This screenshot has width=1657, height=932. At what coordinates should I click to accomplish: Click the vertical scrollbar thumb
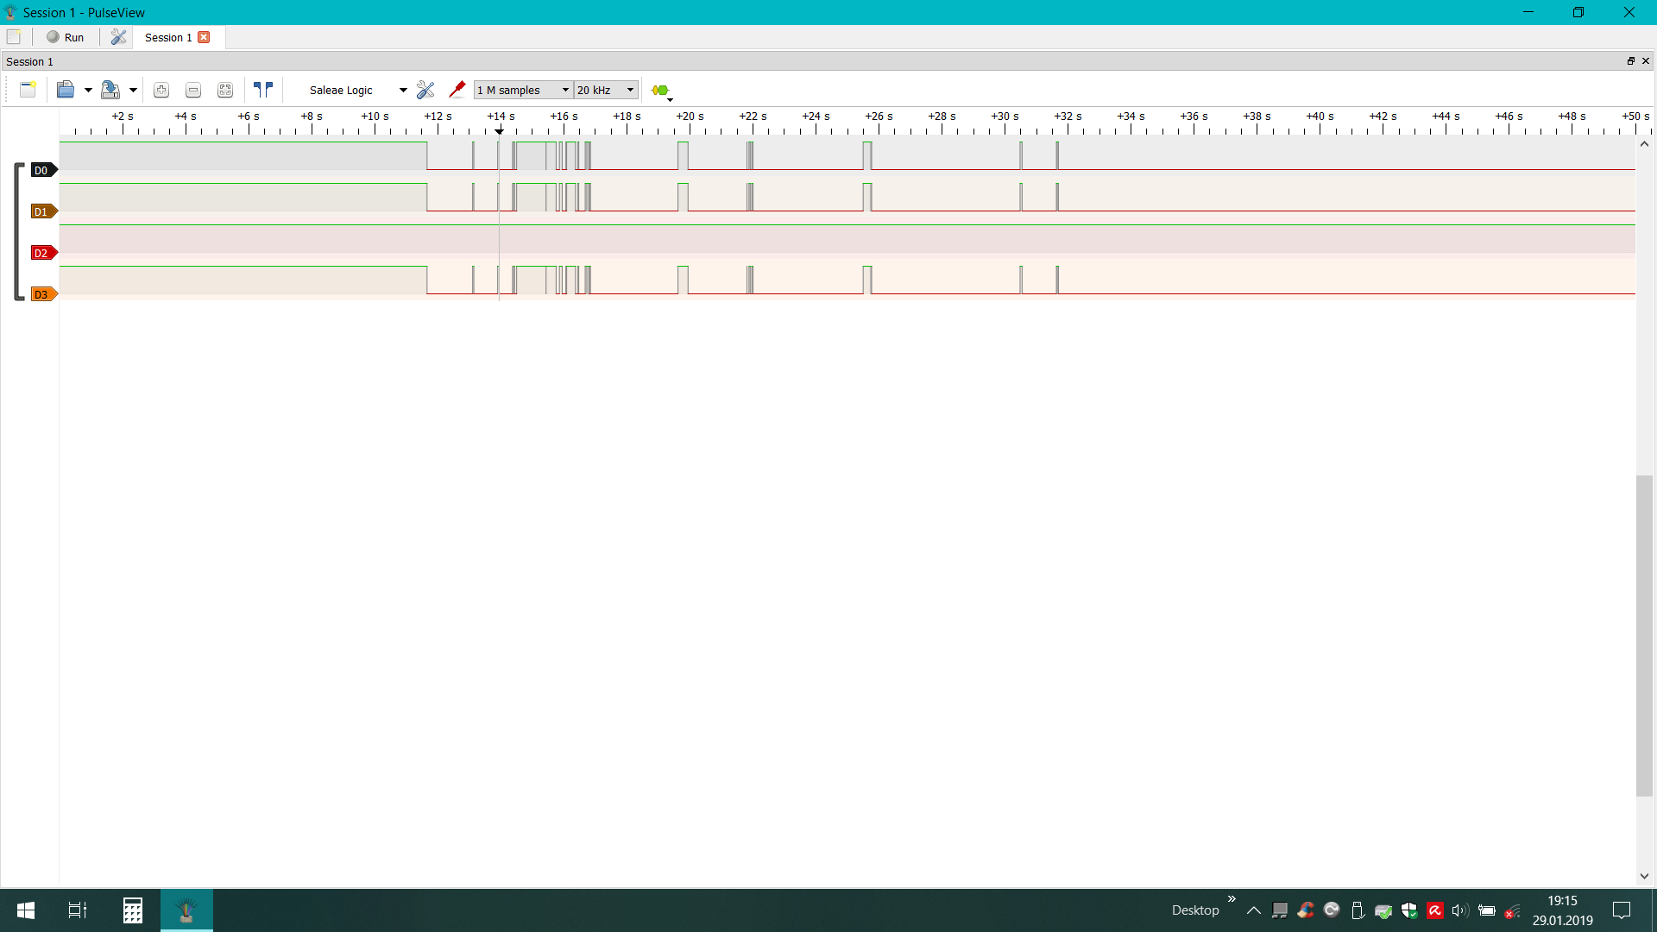coord(1644,636)
